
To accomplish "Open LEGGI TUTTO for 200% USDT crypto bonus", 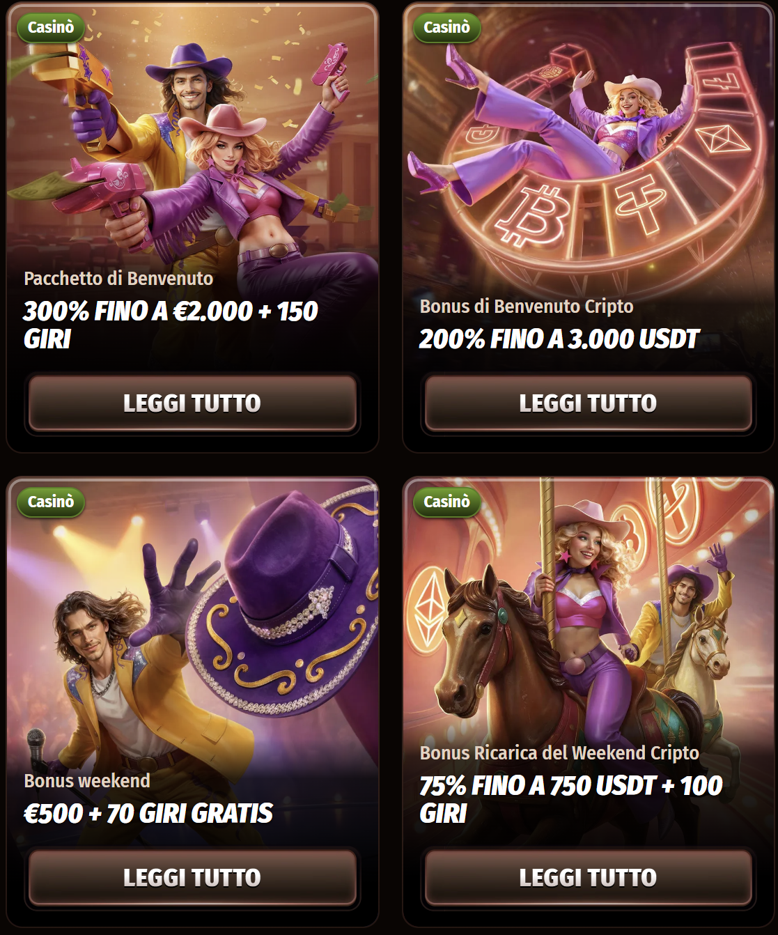I will tap(589, 403).
